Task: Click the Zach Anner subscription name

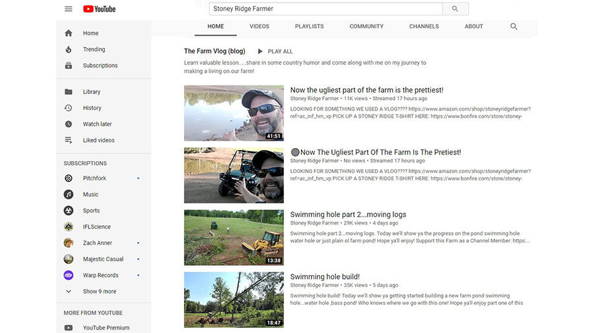Action: click(x=98, y=243)
